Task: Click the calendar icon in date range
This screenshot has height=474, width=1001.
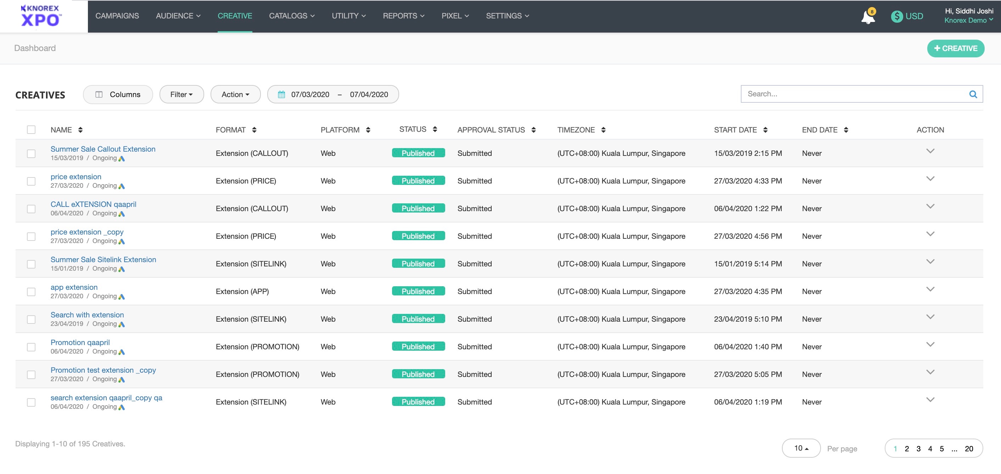Action: (x=281, y=95)
